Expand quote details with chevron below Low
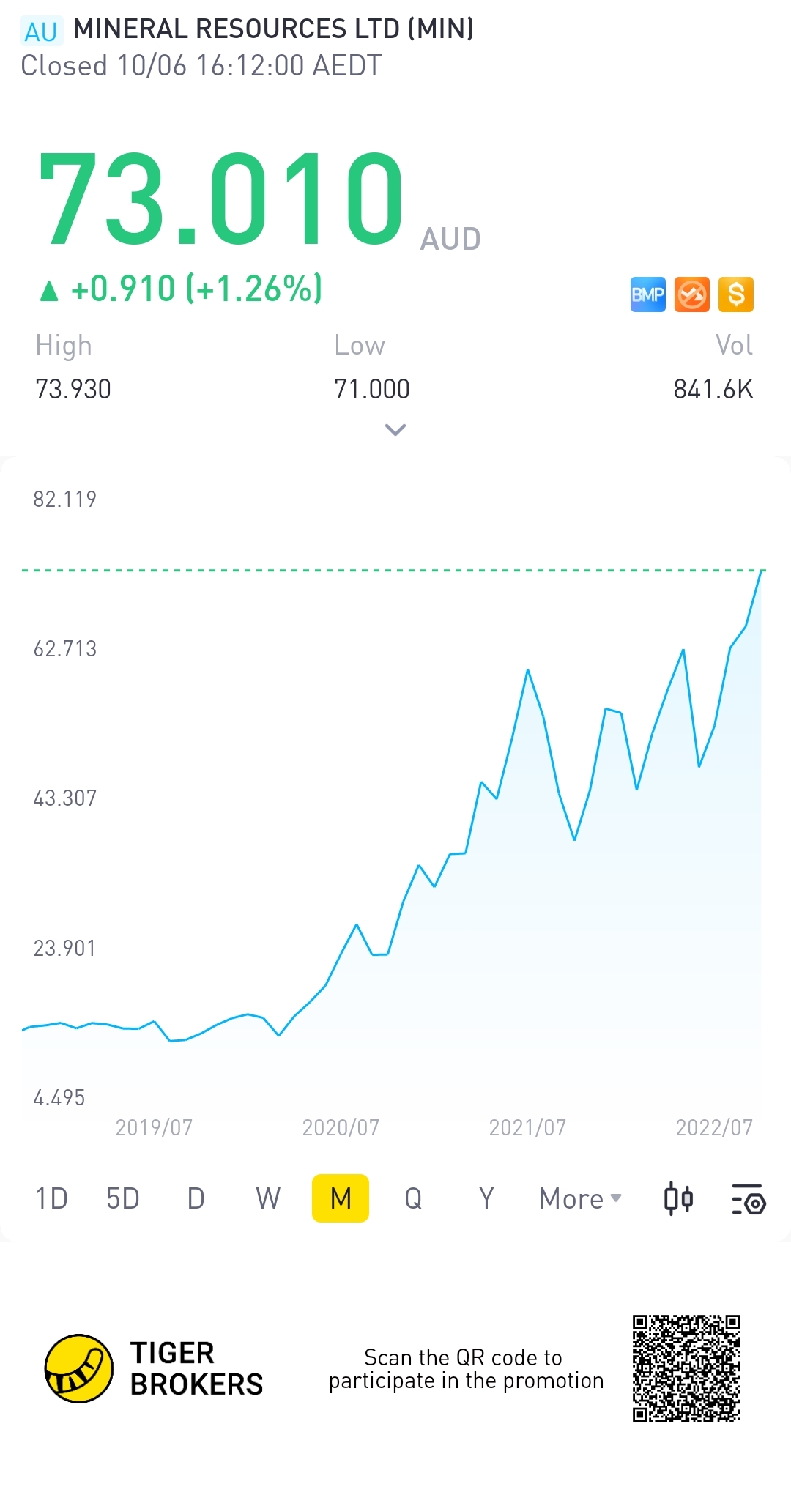Viewport: 791px width, 1495px height. pos(395,430)
